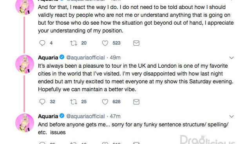Viewport: 250px width, 144px height.
Task: Reply to the tweet with 4 replies
Action: (x=42, y=43)
